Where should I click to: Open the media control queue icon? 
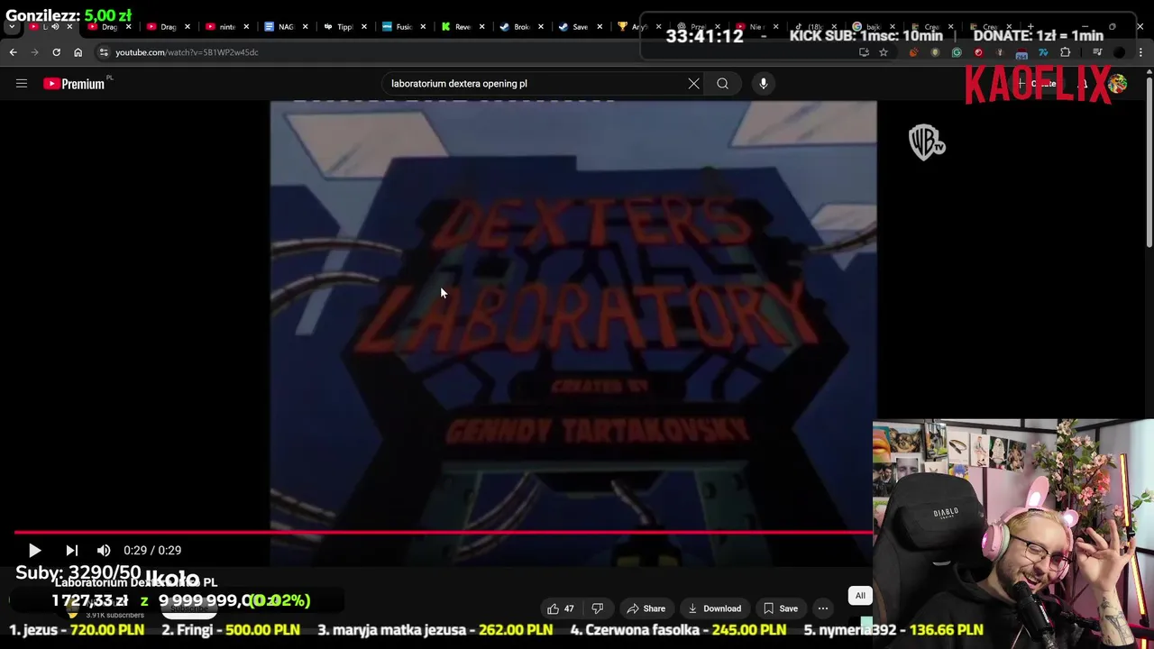point(1097,52)
